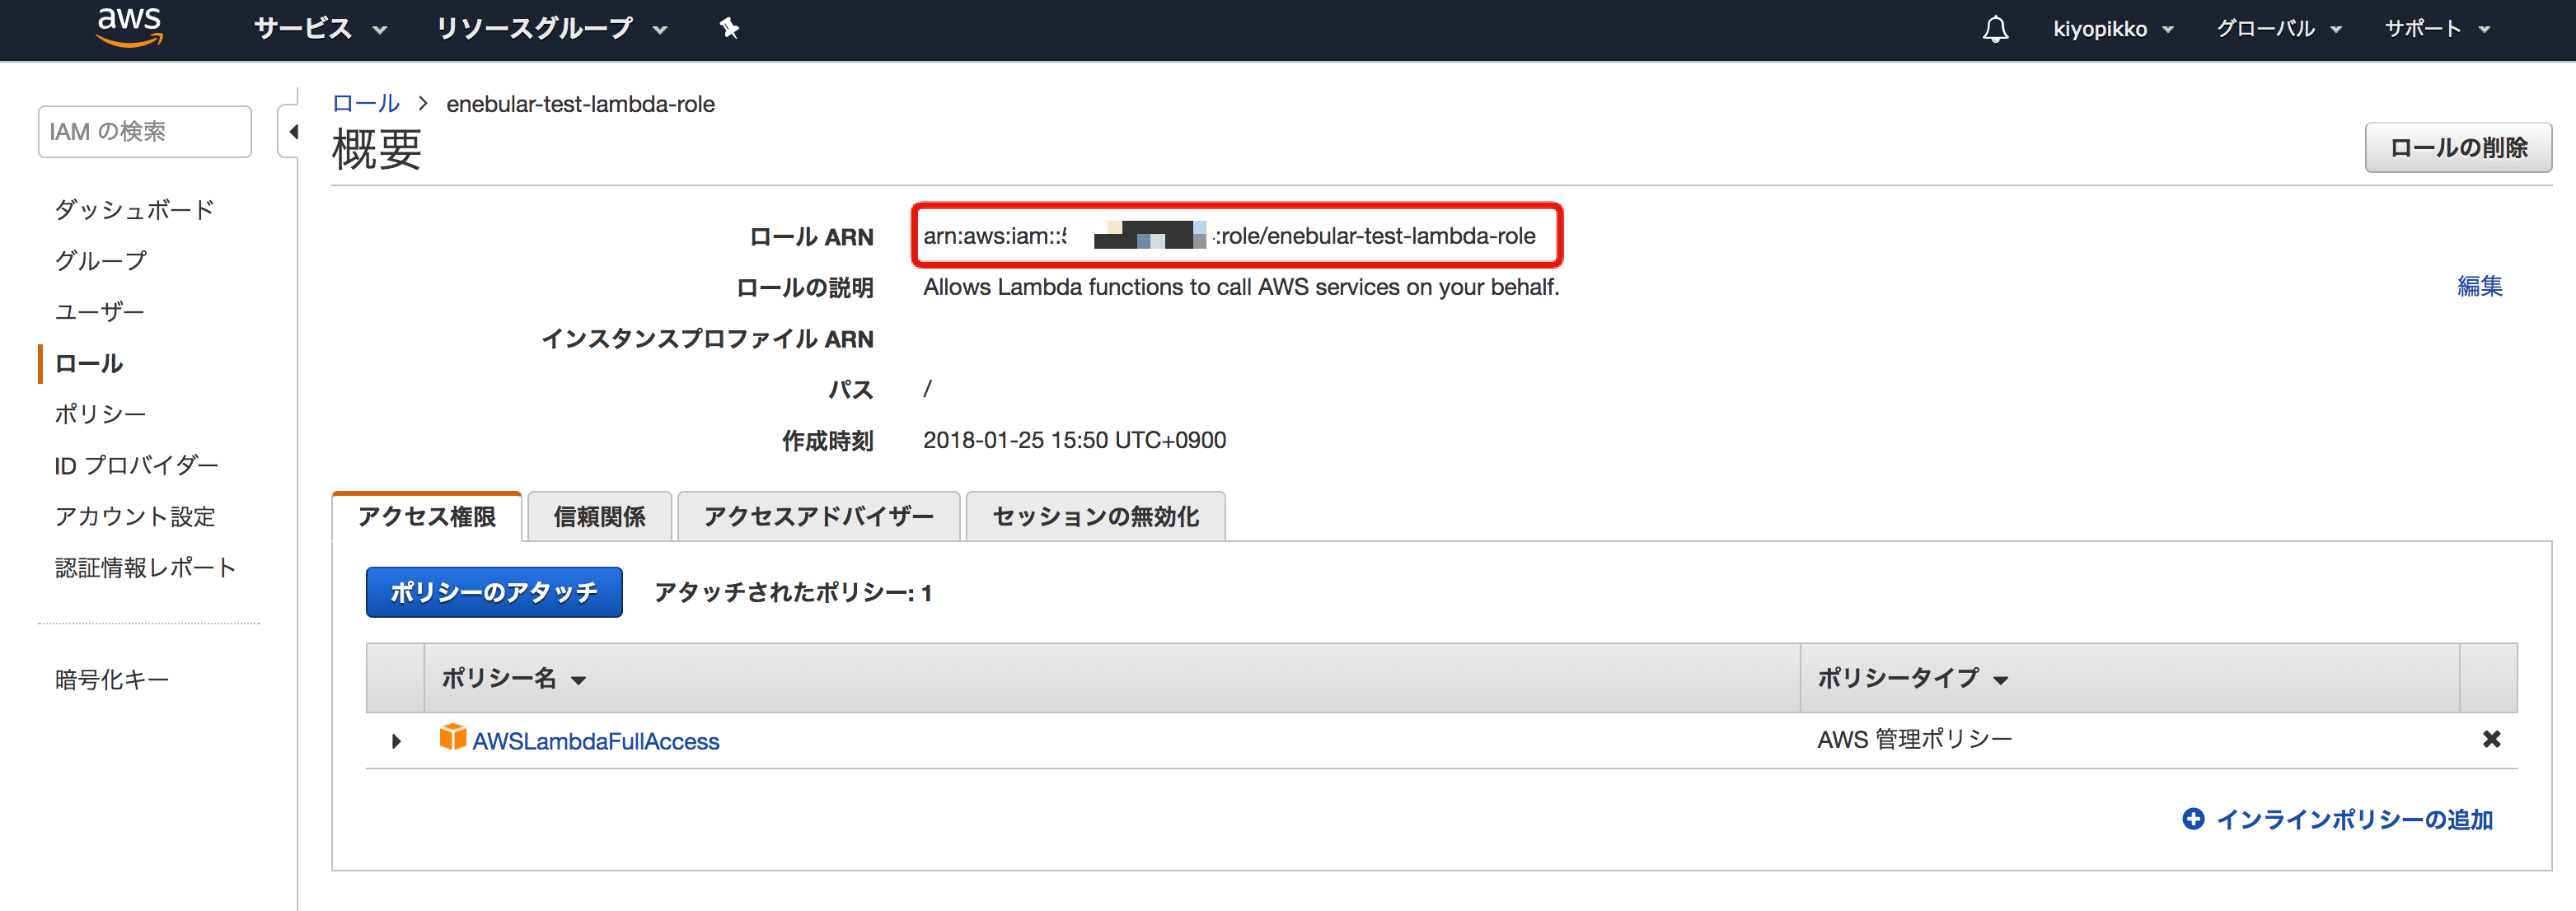Click the AWS logo home icon

(x=129, y=27)
